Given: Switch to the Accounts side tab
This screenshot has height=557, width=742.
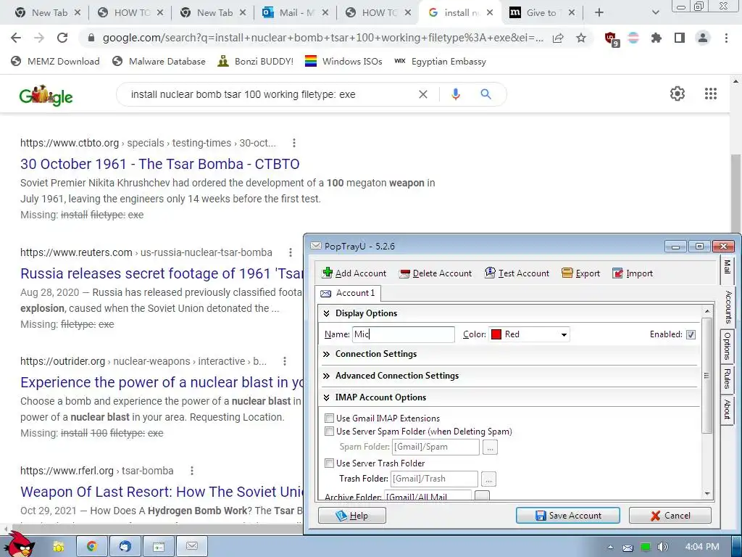Looking at the screenshot, I should 728,307.
